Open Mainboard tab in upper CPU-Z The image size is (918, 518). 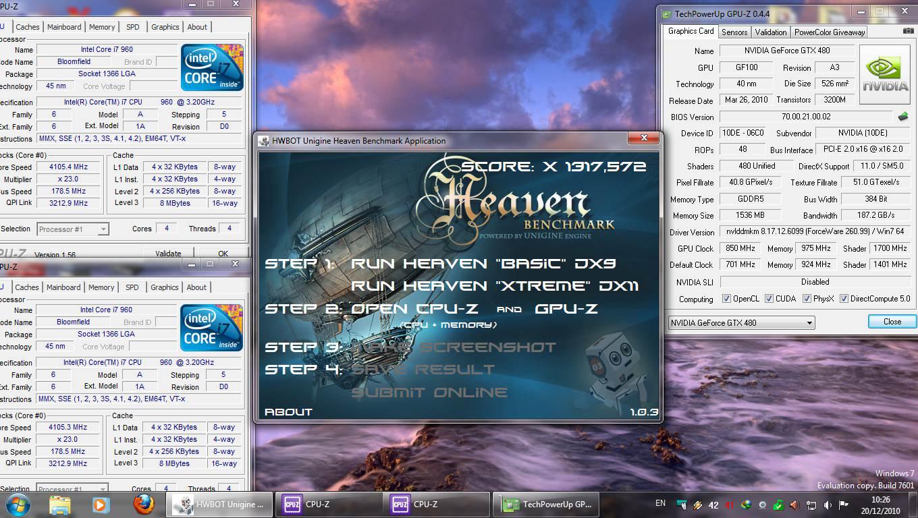(x=64, y=27)
